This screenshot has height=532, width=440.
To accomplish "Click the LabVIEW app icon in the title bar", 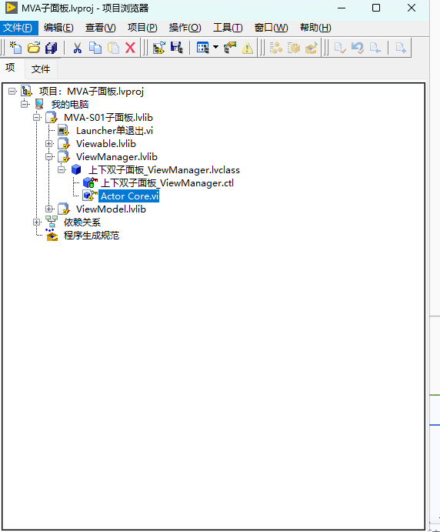I will tap(12, 8).
